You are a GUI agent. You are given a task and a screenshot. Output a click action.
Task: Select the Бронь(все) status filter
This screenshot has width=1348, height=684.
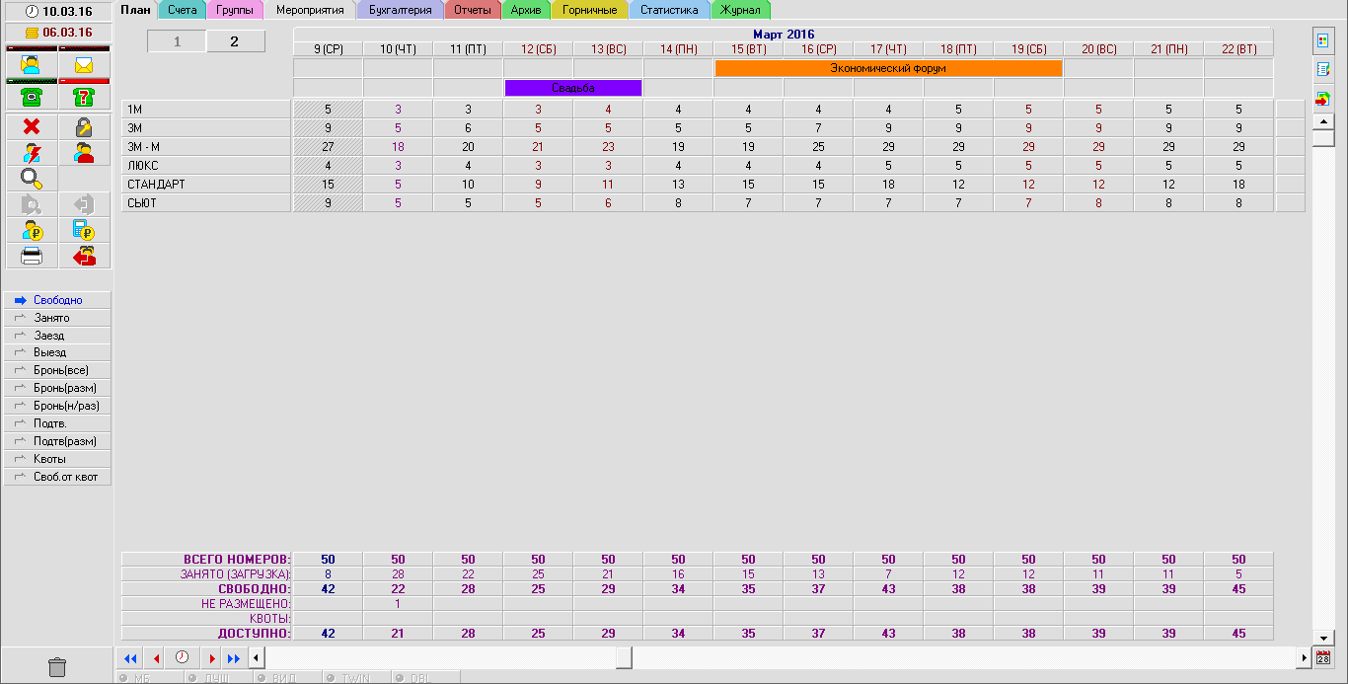[57, 370]
